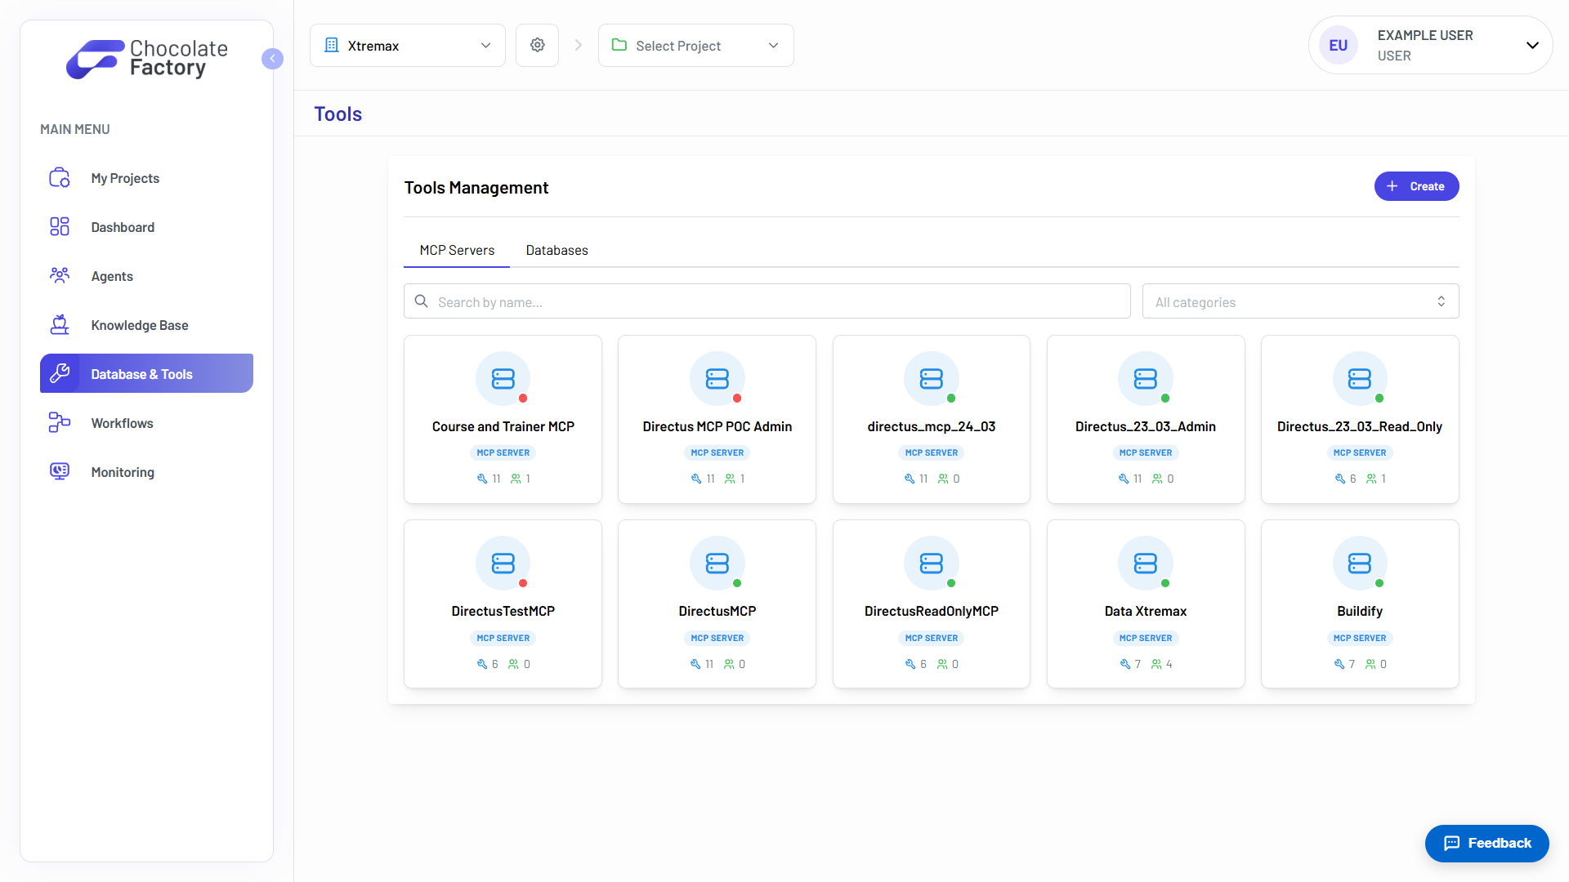Click the tools count on Course and Trainer MCP
The width and height of the screenshot is (1569, 882).
click(489, 479)
